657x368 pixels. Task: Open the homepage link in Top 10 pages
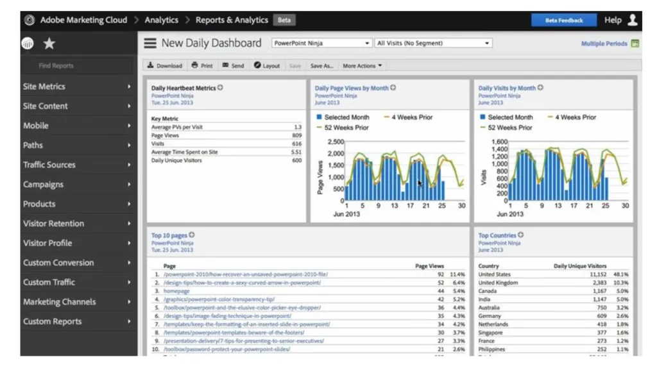pos(176,291)
